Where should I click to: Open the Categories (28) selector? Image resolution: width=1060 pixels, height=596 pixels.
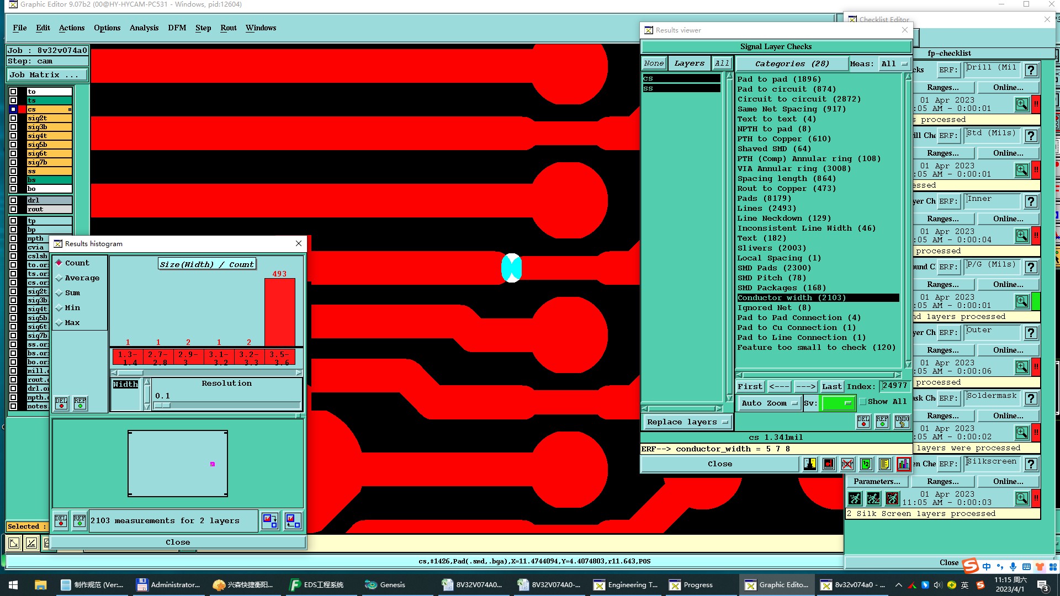tap(792, 64)
